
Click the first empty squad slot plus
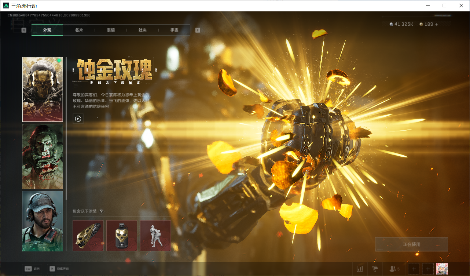coord(414,269)
